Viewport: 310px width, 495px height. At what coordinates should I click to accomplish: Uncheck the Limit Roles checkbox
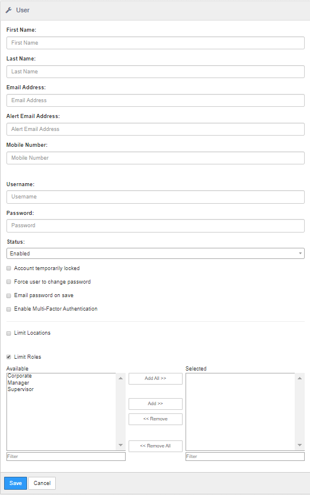coord(9,357)
